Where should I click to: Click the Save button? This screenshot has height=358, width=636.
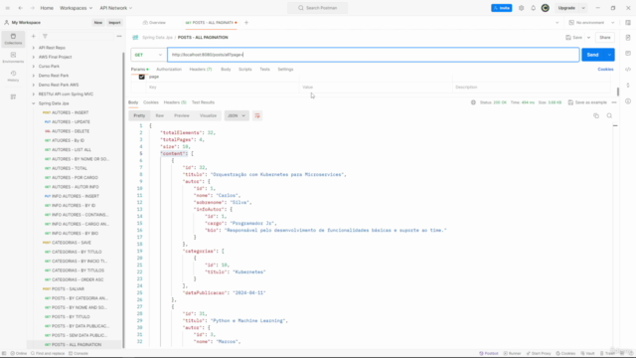tap(574, 38)
